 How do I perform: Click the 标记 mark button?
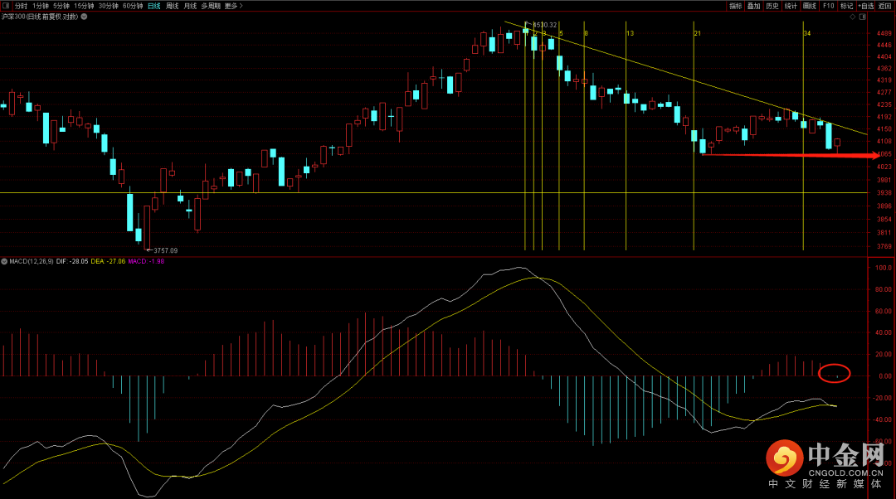tap(846, 6)
